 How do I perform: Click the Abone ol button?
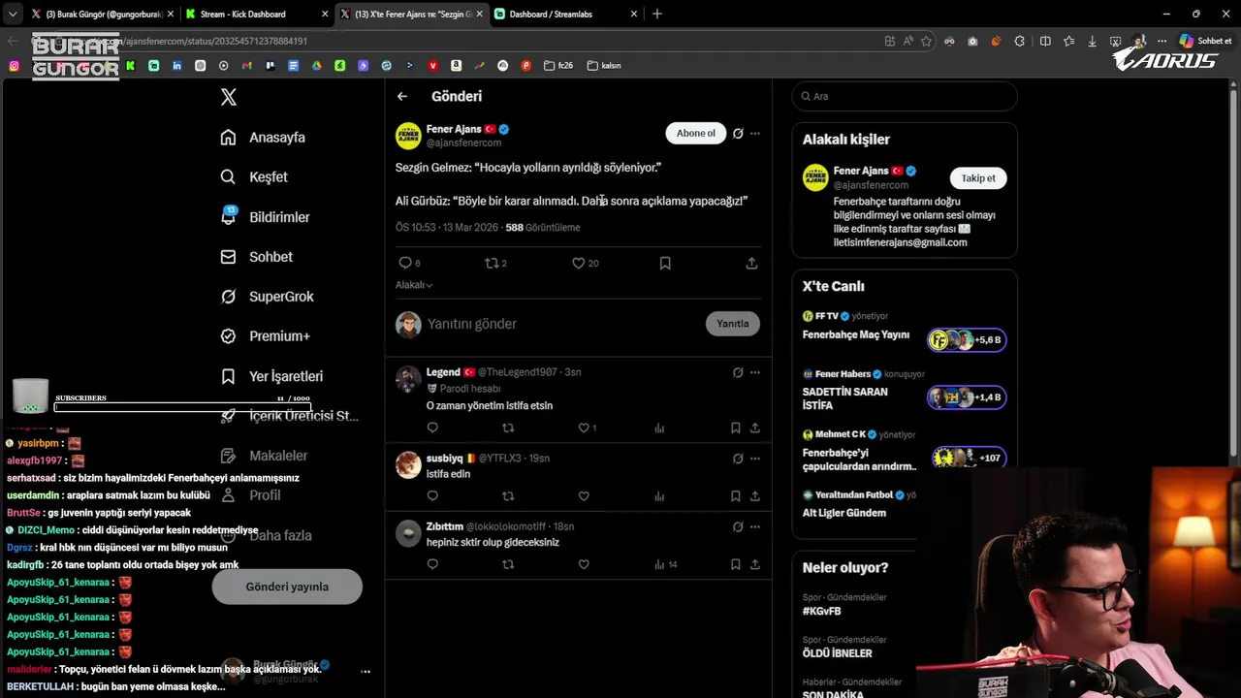tap(695, 134)
